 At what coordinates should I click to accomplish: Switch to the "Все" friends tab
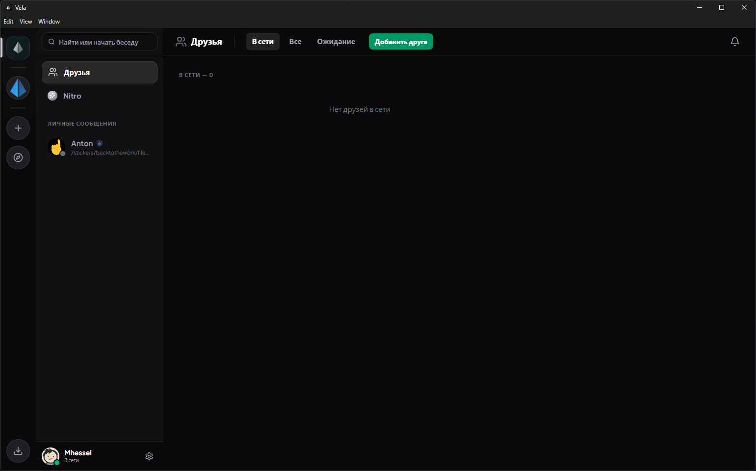[295, 42]
